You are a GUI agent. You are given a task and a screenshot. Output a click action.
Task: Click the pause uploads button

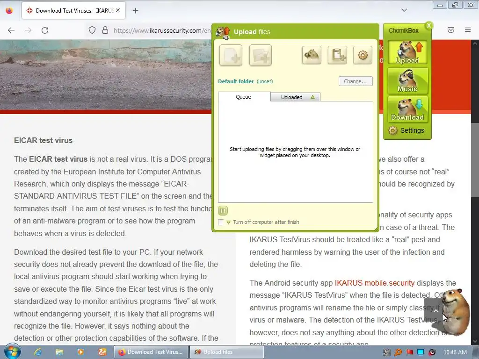[x=223, y=210]
